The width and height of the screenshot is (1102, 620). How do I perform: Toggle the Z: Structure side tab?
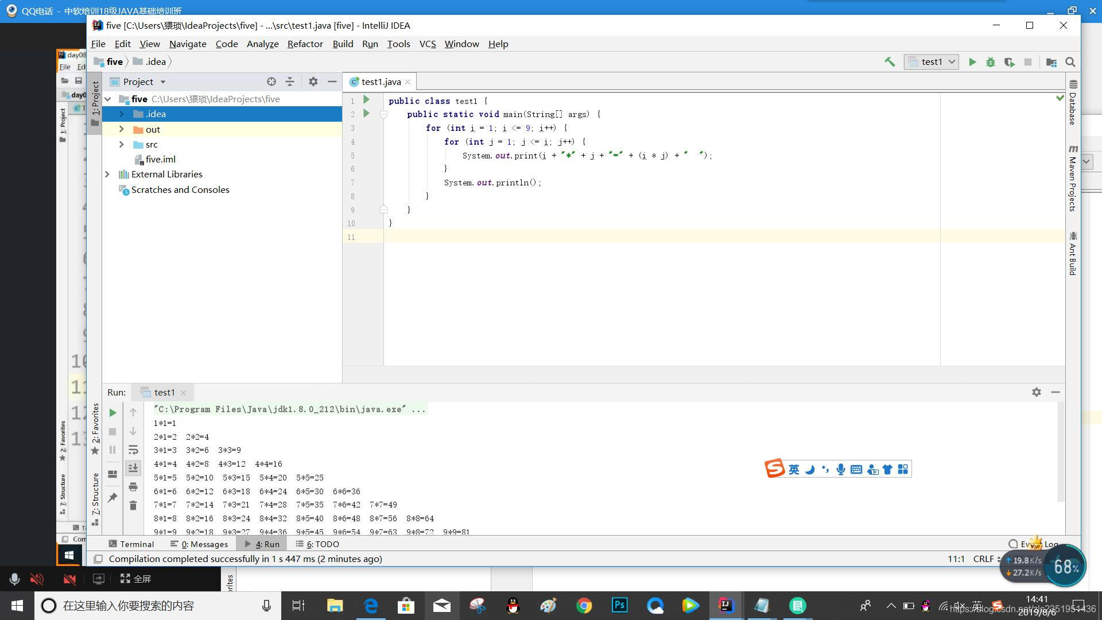tap(95, 498)
